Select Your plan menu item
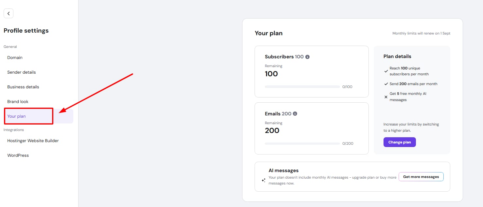 pyautogui.click(x=17, y=116)
